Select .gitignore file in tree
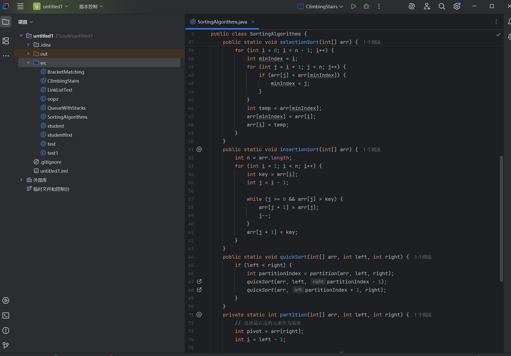511x356 pixels. pyautogui.click(x=48, y=162)
